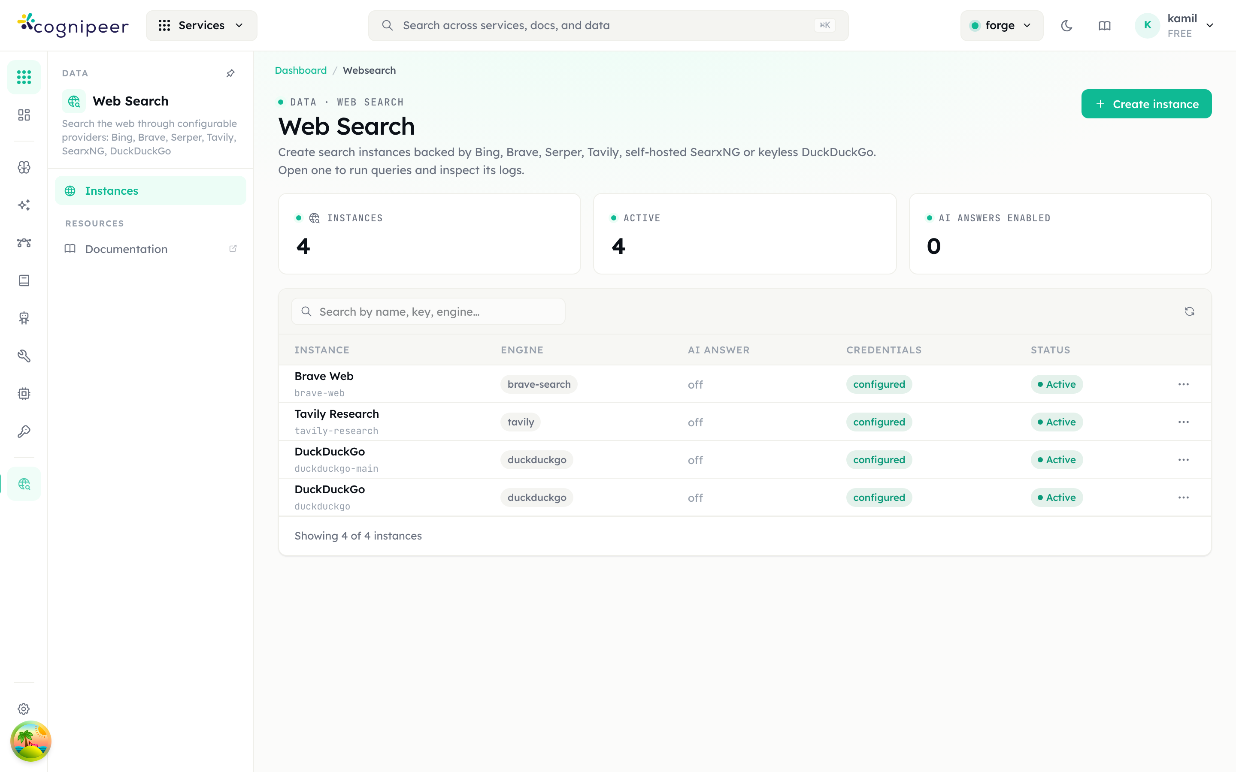Click the ENGINE column header

[522, 350]
